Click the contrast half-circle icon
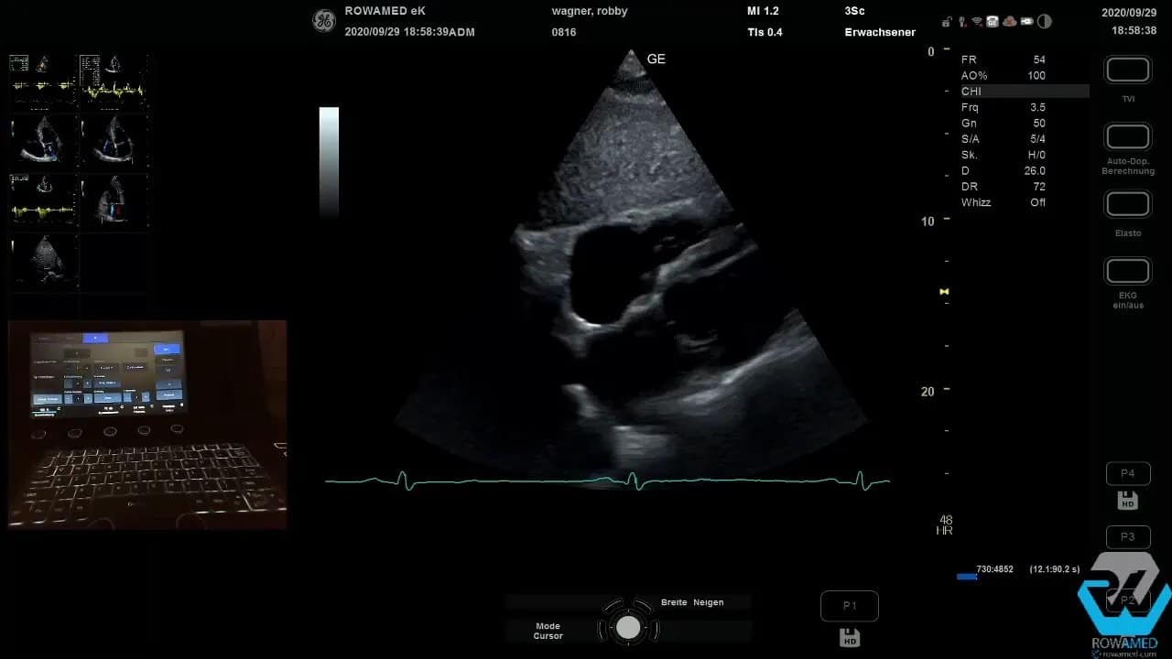1172x659 pixels. pyautogui.click(x=1045, y=22)
